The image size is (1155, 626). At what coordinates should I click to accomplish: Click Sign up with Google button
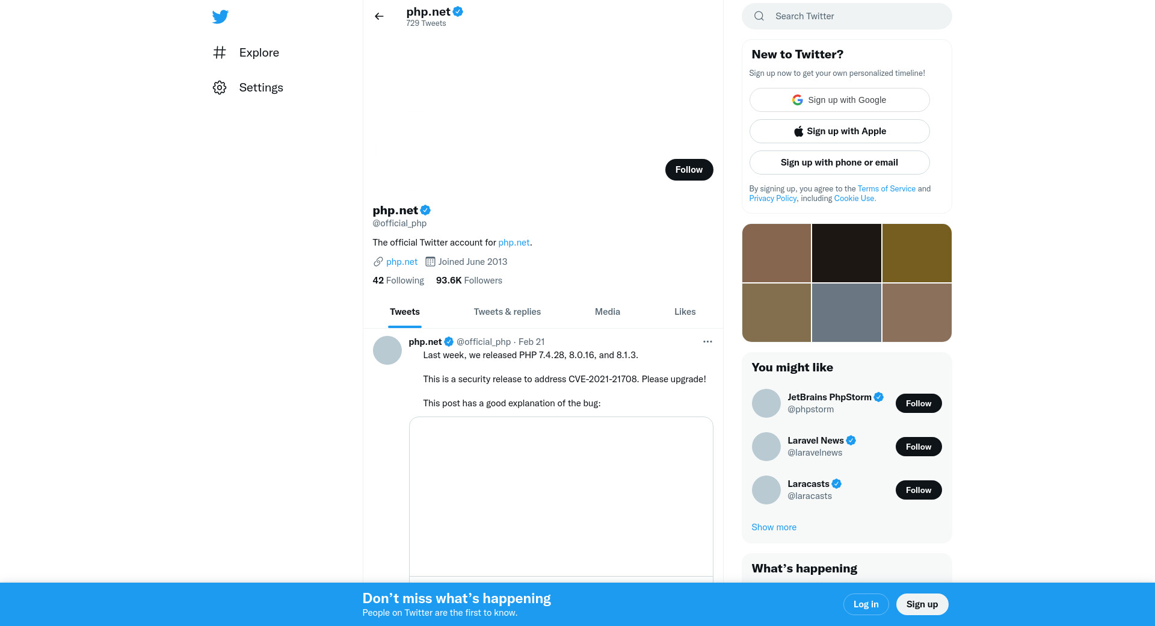click(839, 100)
